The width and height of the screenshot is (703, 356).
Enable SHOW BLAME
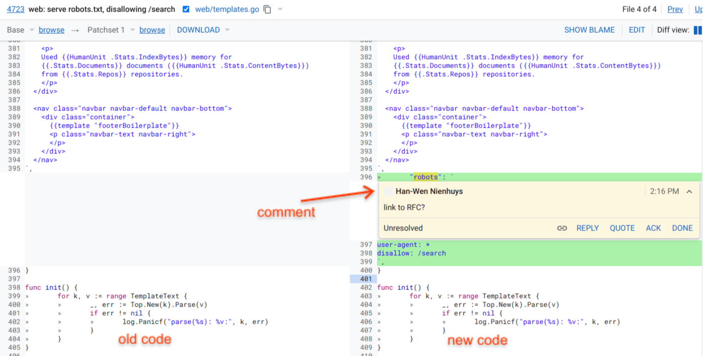coord(590,30)
